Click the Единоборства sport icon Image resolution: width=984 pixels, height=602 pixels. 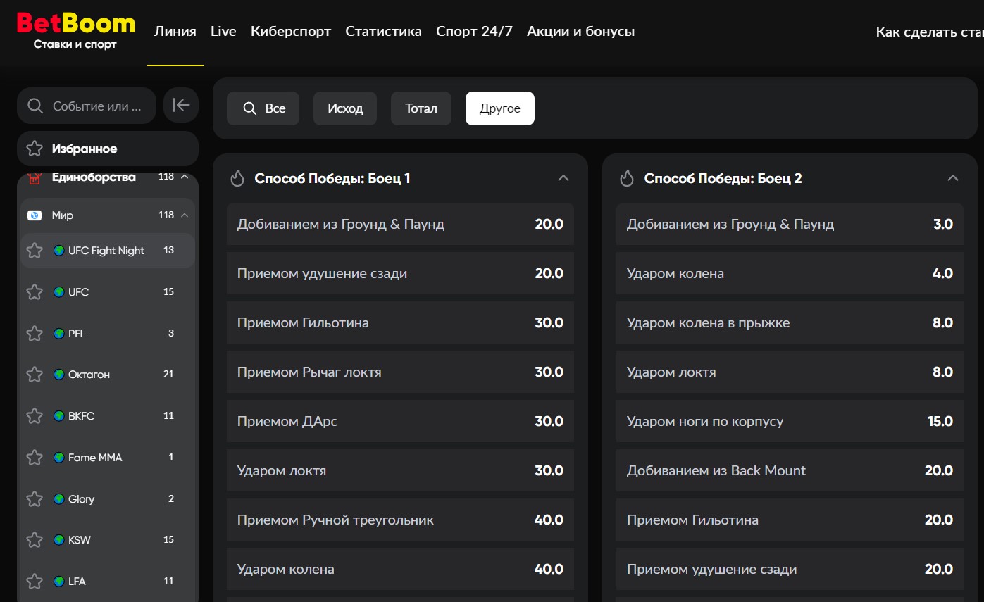pyautogui.click(x=34, y=178)
